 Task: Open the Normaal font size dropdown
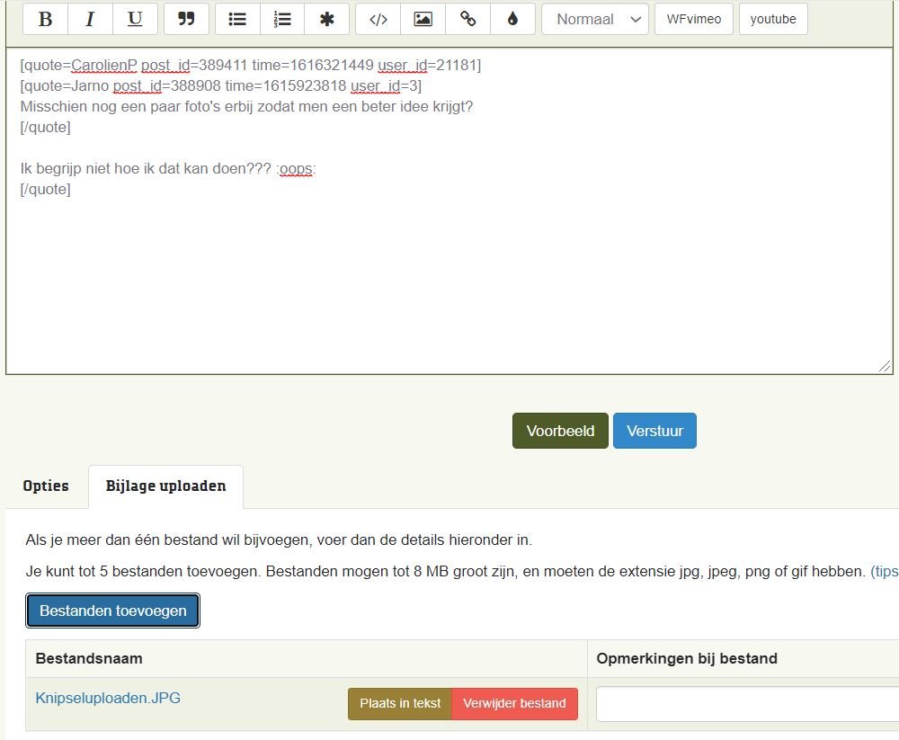point(595,19)
